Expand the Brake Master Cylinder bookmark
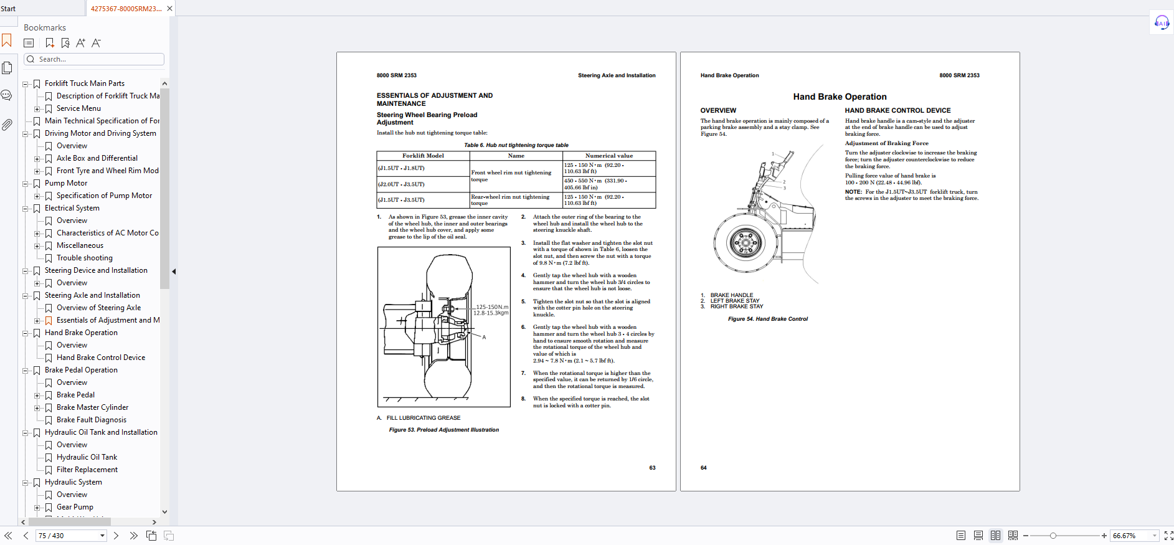This screenshot has height=545, width=1174. point(37,408)
